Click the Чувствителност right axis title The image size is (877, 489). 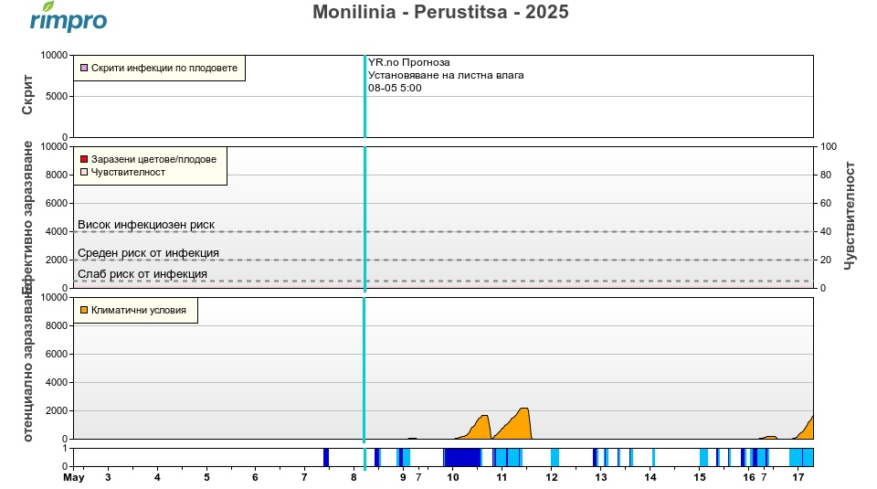click(x=850, y=216)
